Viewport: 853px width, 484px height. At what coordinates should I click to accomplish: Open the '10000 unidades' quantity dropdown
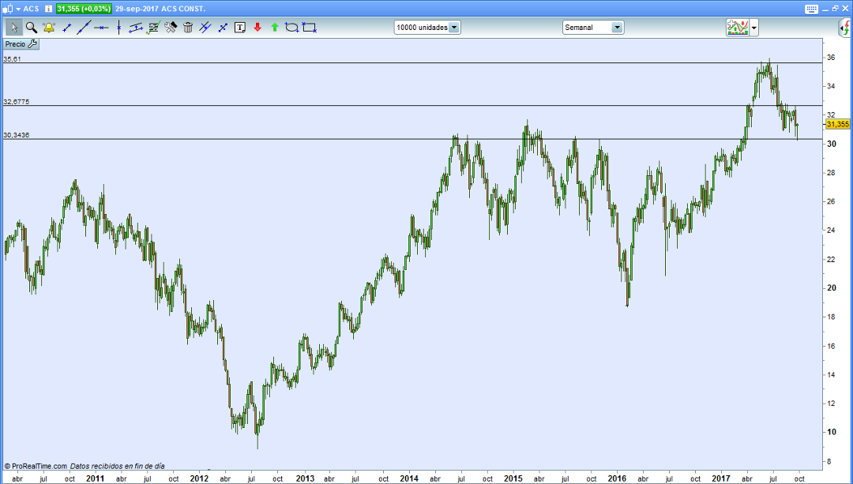click(x=426, y=26)
